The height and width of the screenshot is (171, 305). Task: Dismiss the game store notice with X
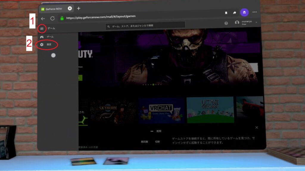[x=257, y=127]
